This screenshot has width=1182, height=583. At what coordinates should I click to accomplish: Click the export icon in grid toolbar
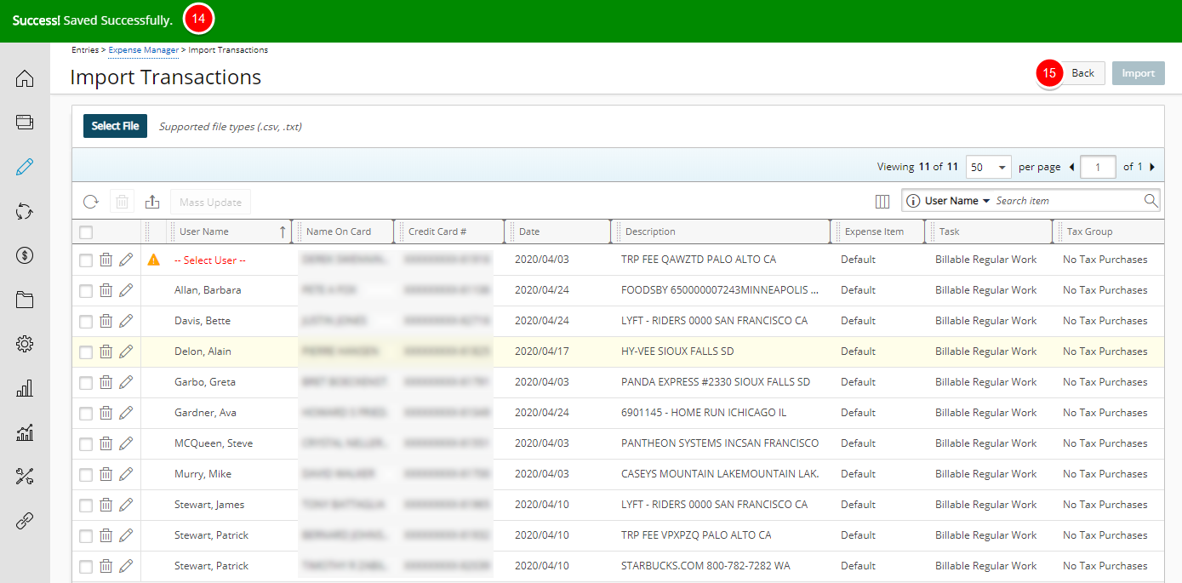click(152, 202)
